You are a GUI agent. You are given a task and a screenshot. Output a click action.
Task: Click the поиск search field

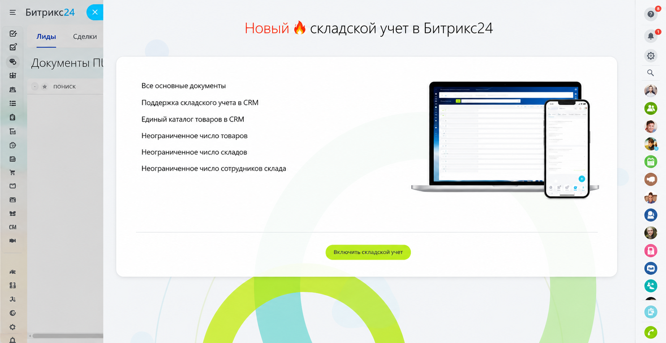click(x=64, y=86)
